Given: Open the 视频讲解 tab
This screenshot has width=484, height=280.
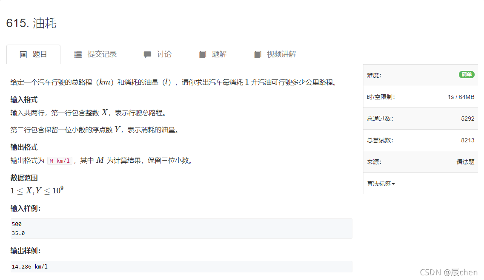Looking at the screenshot, I should (275, 54).
